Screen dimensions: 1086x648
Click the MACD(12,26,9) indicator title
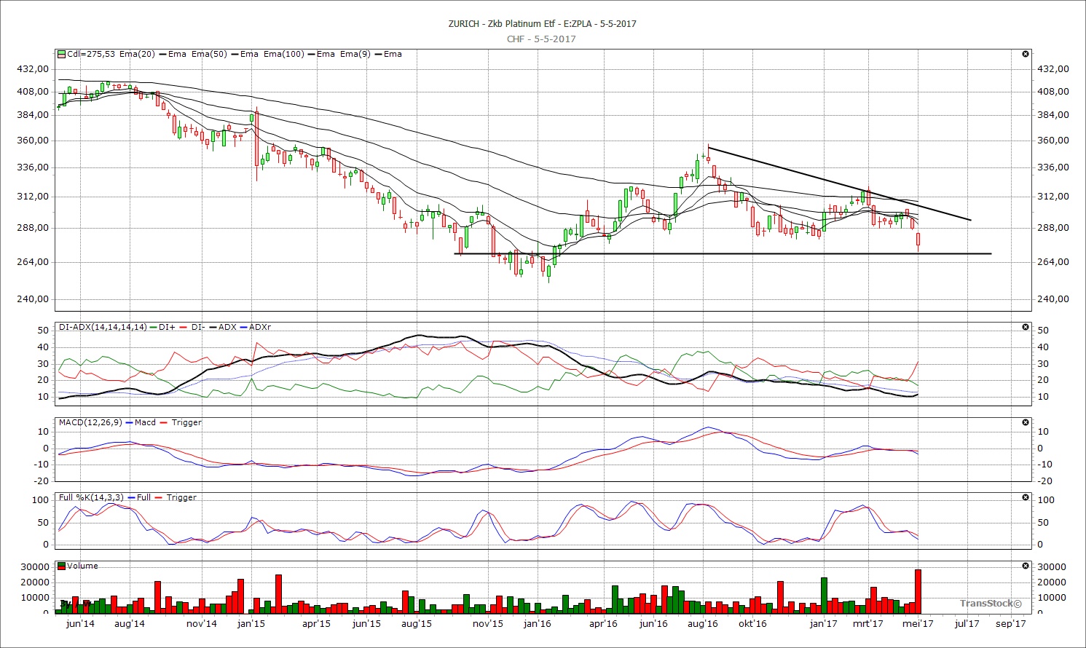click(90, 422)
